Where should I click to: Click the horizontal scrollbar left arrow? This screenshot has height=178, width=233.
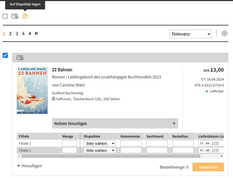pyautogui.click(x=19, y=156)
